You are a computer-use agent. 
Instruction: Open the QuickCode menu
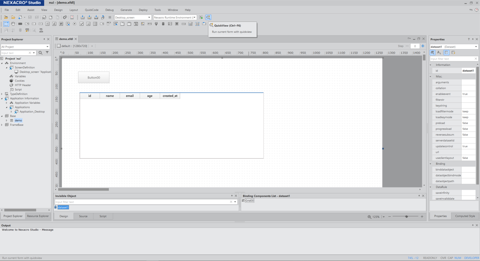(x=91, y=10)
